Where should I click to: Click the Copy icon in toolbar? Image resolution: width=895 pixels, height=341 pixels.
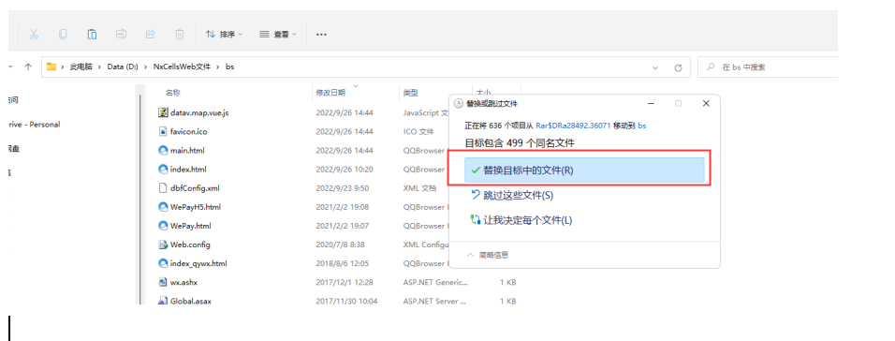(x=63, y=35)
